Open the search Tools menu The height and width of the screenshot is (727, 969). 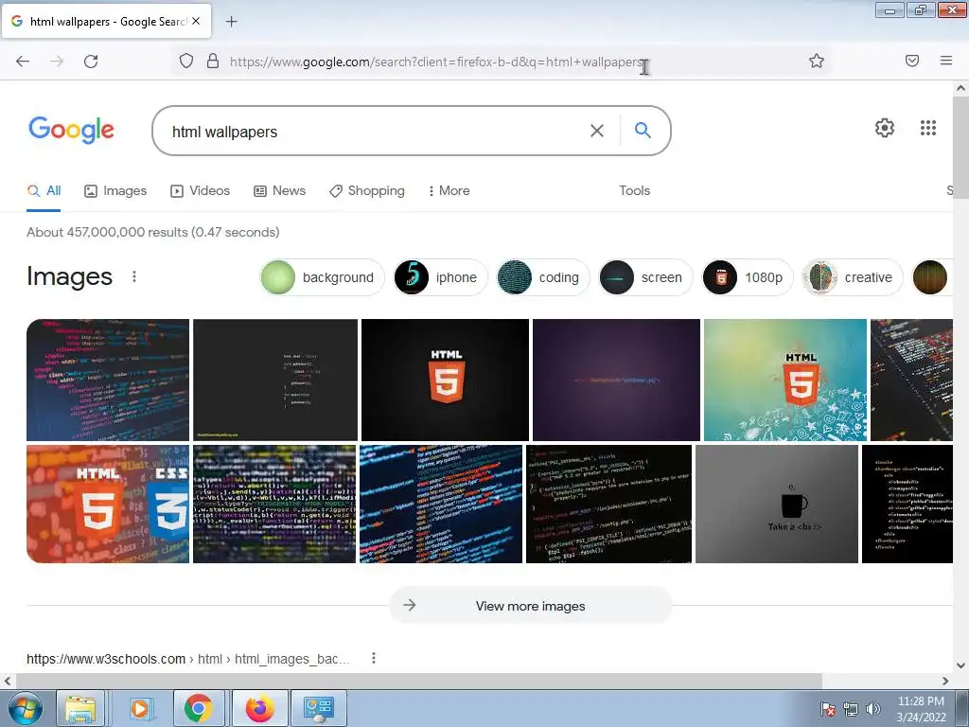[x=635, y=191]
